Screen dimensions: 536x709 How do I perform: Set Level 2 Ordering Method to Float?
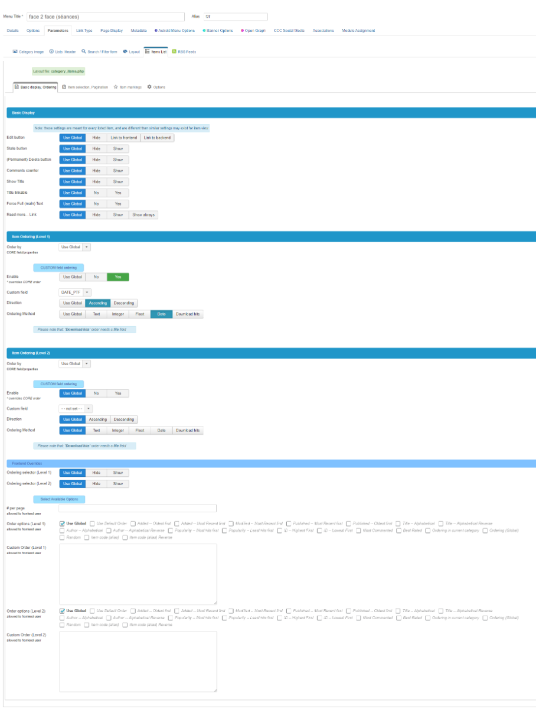click(140, 431)
